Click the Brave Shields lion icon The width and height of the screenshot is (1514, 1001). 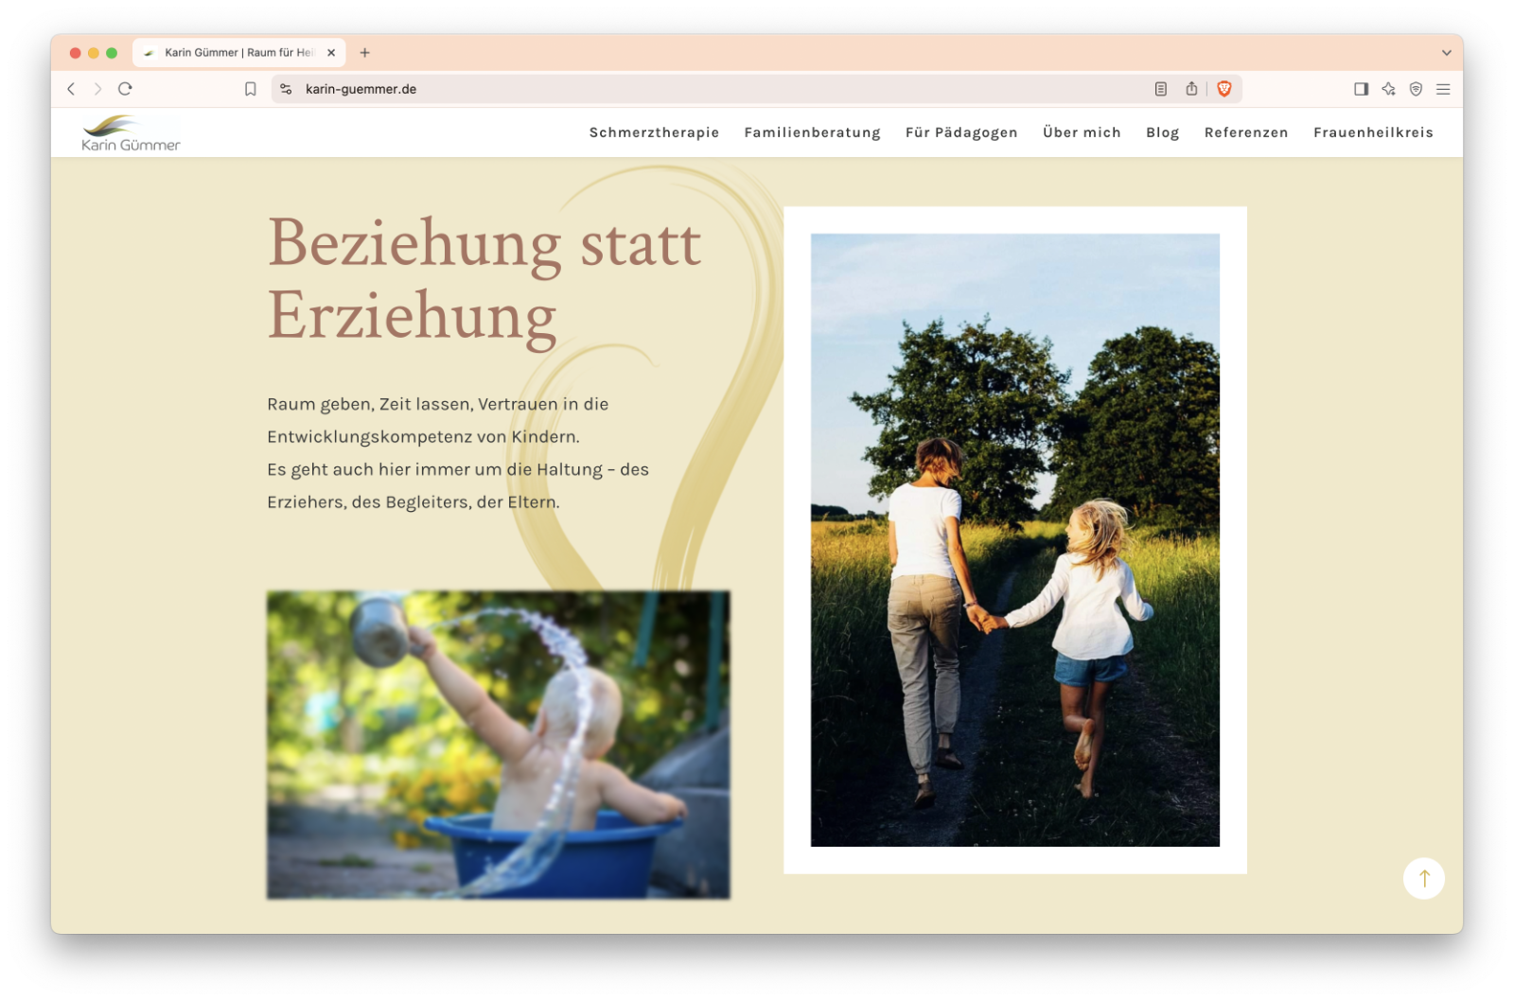[x=1224, y=89]
